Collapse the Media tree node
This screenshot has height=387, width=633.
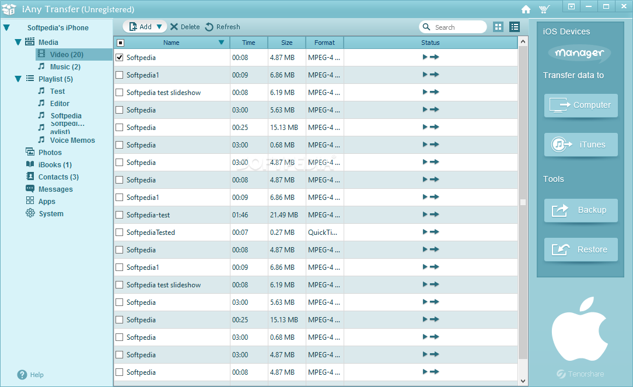click(x=18, y=42)
